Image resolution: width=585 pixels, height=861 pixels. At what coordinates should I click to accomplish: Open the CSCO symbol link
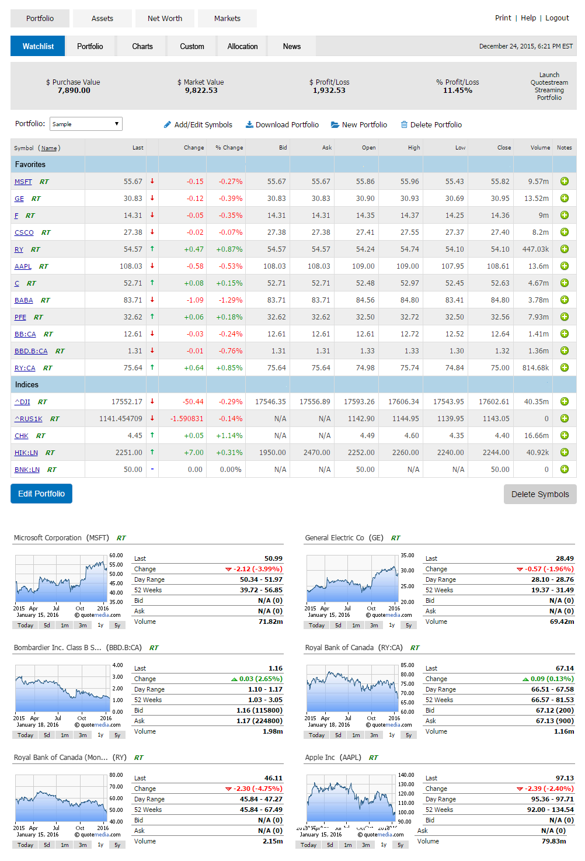(24, 232)
